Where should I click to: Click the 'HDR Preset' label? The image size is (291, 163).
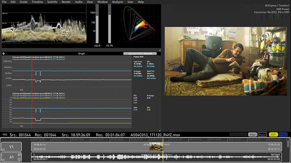point(283,9)
